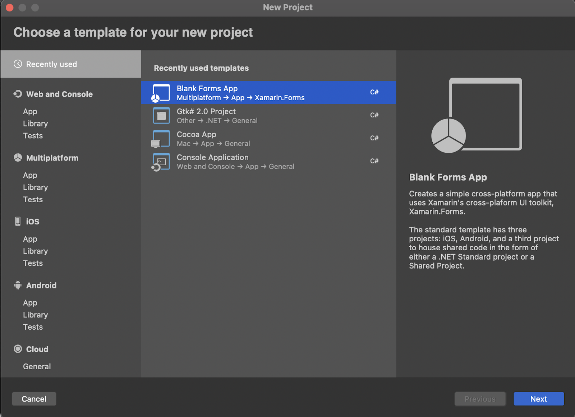Select the iOS heading
The image size is (575, 417).
[33, 222]
